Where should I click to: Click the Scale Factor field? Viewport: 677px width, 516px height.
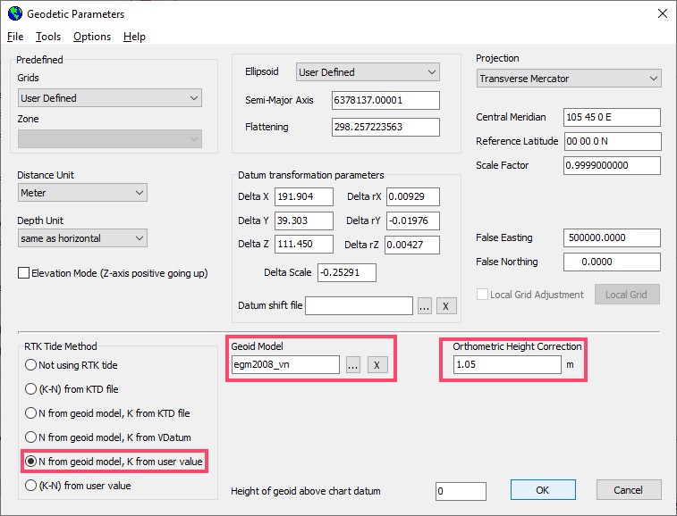[x=612, y=165]
